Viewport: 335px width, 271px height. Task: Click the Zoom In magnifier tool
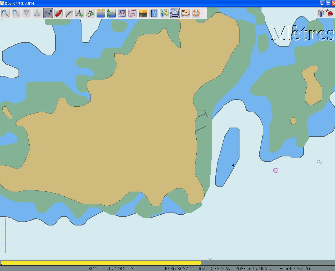pos(6,13)
